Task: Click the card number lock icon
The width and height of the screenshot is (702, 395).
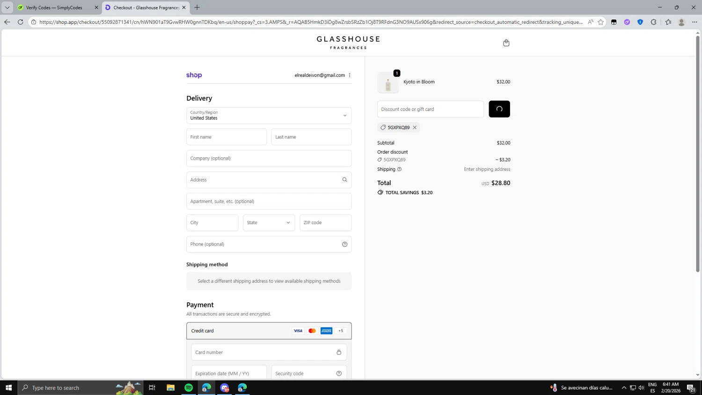Action: coord(339,352)
